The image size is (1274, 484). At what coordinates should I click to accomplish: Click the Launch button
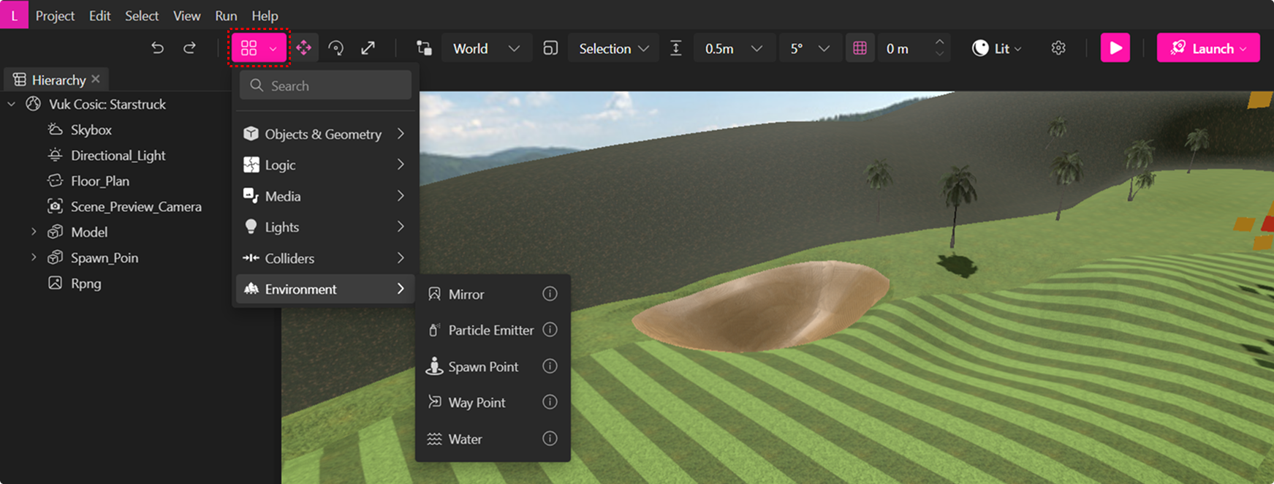coord(1207,48)
